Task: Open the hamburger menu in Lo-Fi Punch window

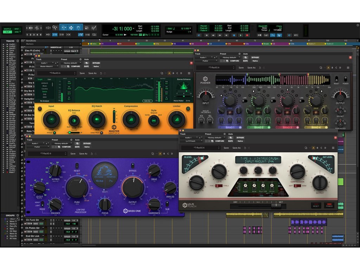Action: (333, 148)
